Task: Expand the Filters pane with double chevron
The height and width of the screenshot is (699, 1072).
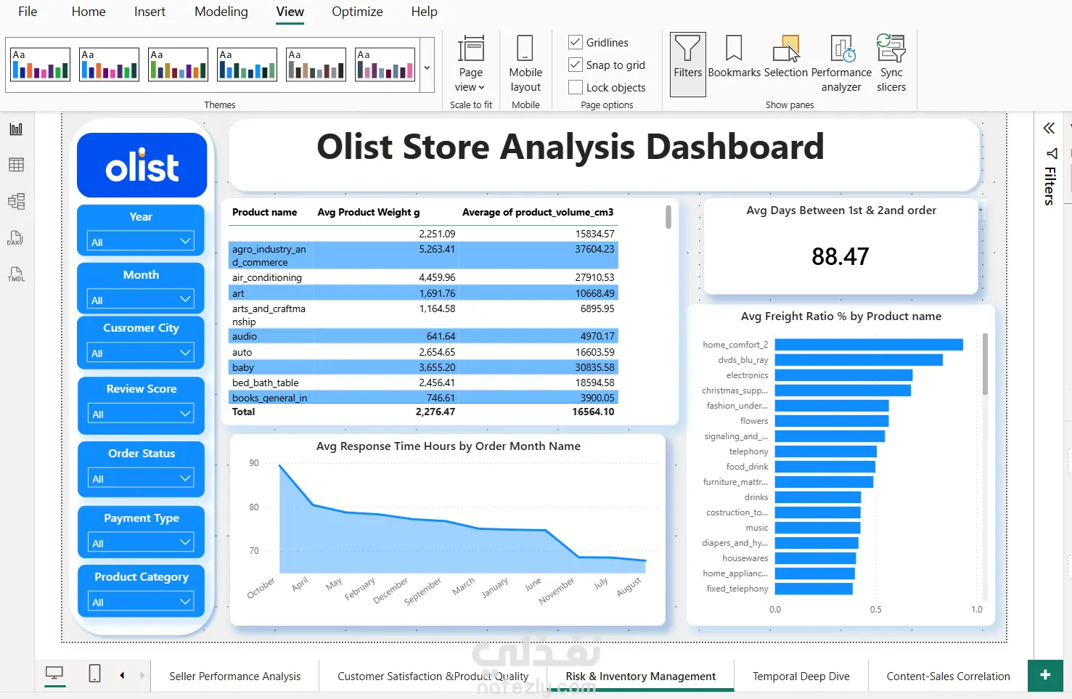Action: (1049, 128)
